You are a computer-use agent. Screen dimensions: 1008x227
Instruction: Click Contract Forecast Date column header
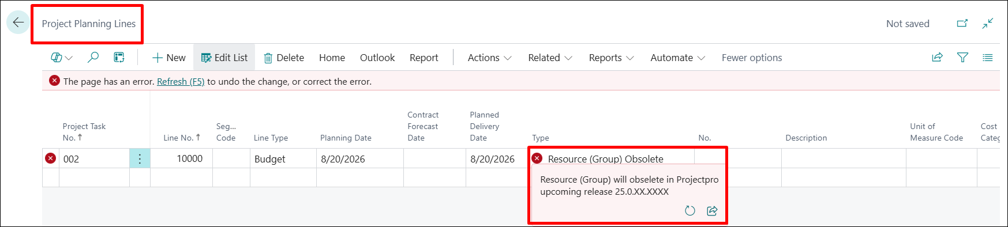coord(423,126)
